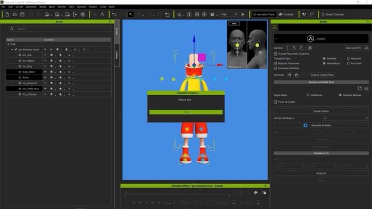Screen dimensions: 372x209
Task: Toggle Symmetry Selection checkbox
Action: [x=276, y=69]
